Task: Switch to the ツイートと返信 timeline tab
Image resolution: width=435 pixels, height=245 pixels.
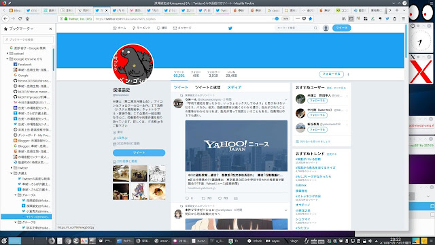Action: tap(207, 87)
